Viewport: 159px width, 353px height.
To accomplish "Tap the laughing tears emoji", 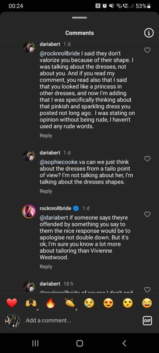I will [147, 304].
